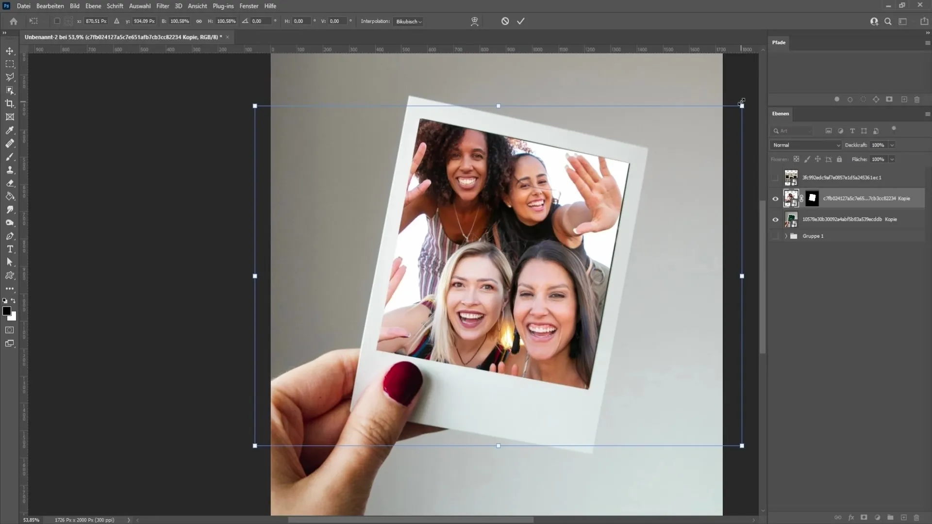Open layer filter type dropdown Art
Viewport: 932px width, 524px height.
(x=791, y=131)
